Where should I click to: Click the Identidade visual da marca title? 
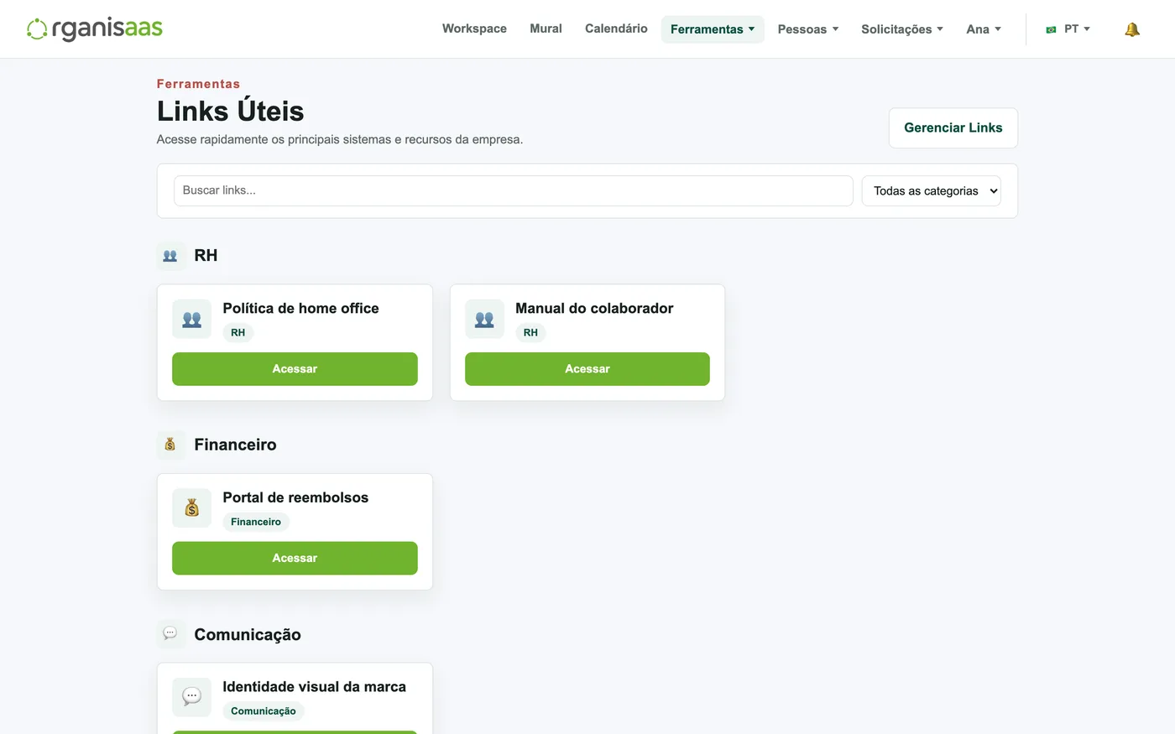tap(314, 687)
